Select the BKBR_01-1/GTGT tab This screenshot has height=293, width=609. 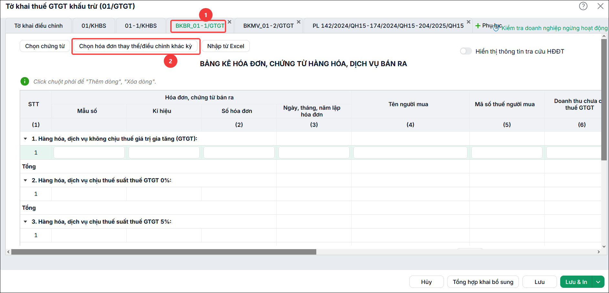click(200, 26)
